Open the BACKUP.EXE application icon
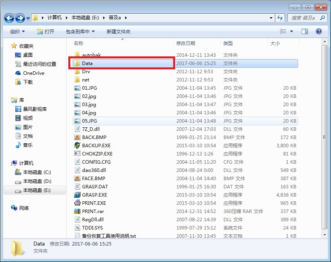The image size is (331, 262). coord(77,146)
